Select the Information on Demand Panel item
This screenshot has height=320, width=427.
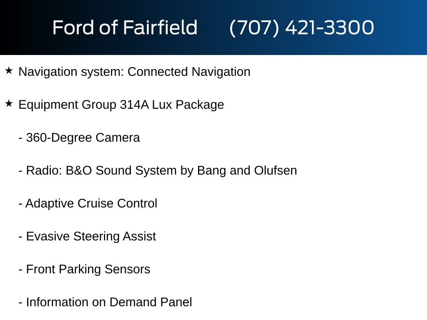pyautogui.click(x=109, y=302)
